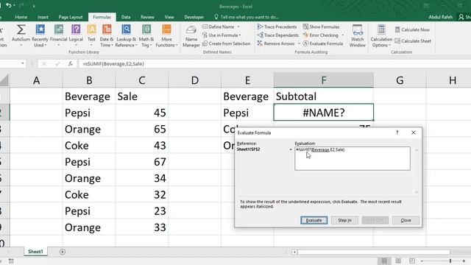This screenshot has width=471, height=265.
Task: Click Undo in quick access toolbar
Action: [8, 6]
